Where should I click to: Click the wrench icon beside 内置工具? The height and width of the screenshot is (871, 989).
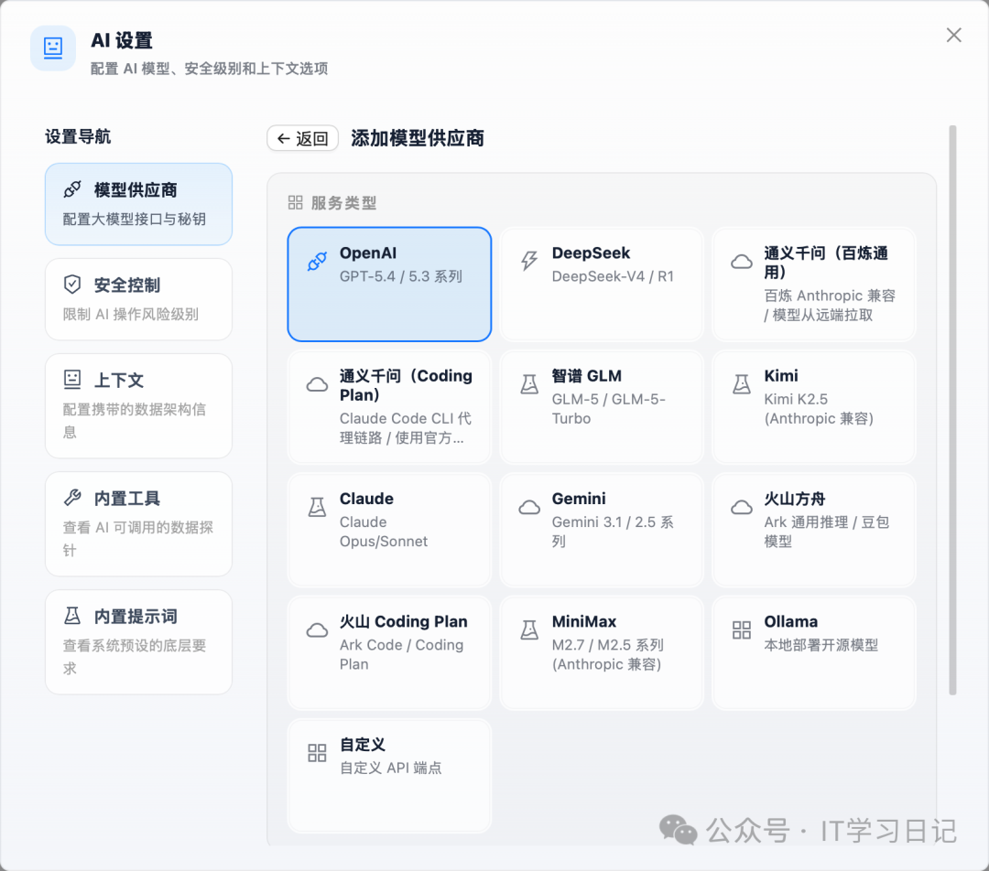[72, 498]
